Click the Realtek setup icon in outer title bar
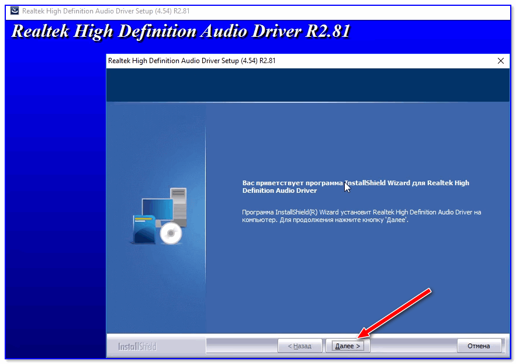Viewport: 516px width, 364px height. point(14,11)
